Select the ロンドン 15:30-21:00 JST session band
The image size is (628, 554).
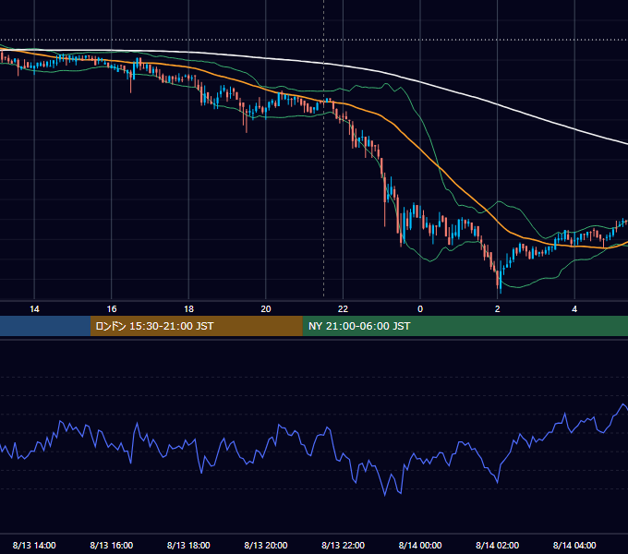pyautogui.click(x=196, y=326)
